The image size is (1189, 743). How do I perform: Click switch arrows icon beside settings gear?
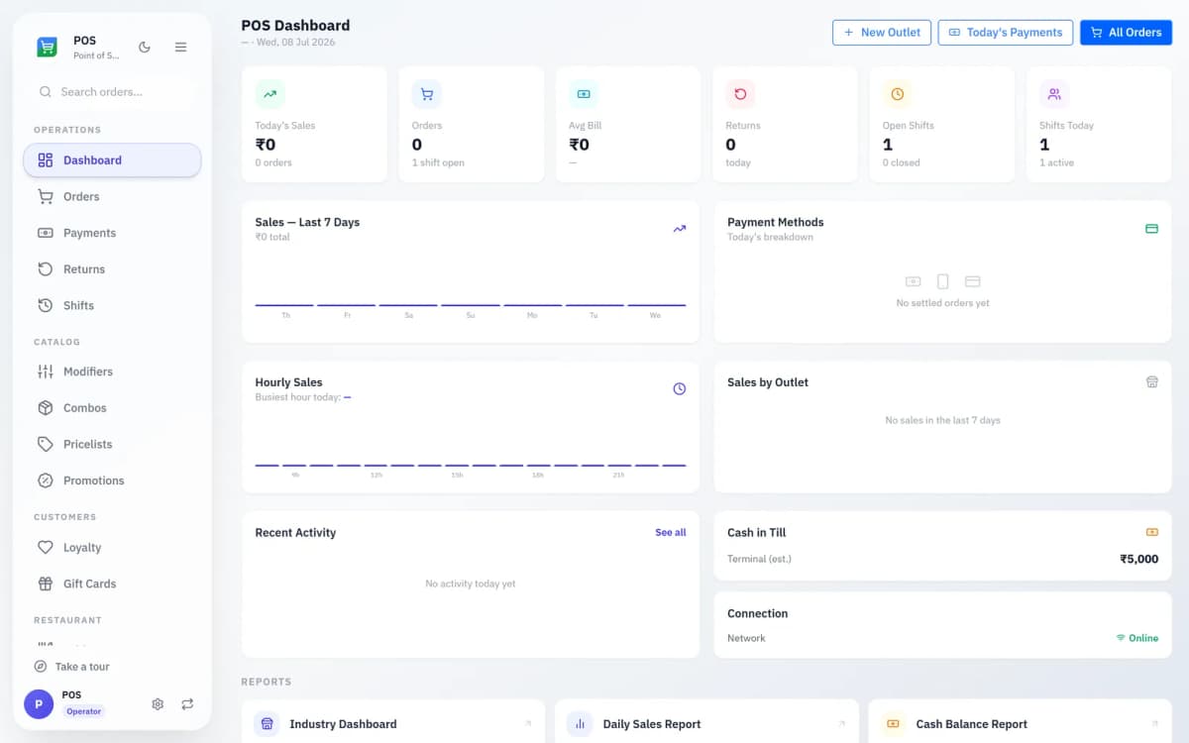coord(187,704)
